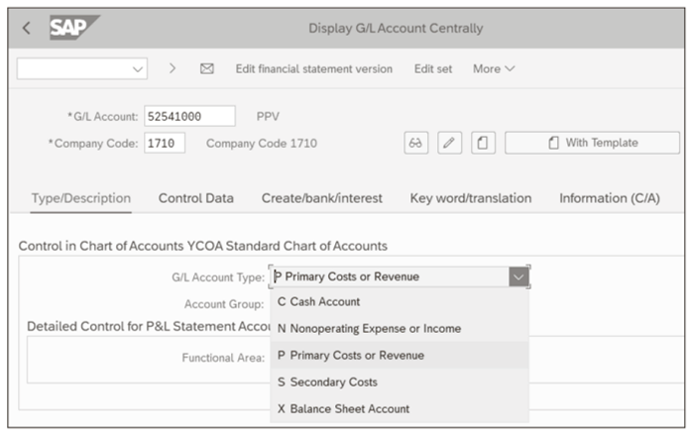The width and height of the screenshot is (692, 436).
Task: Click the pencil change icon button
Action: (449, 143)
